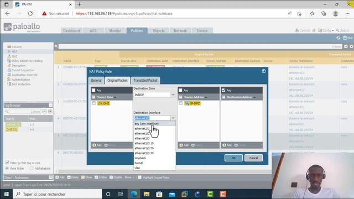Viewport: 354px width, 199px height.
Task: Click the Tag Browser arrow icon button
Action: tap(44, 112)
